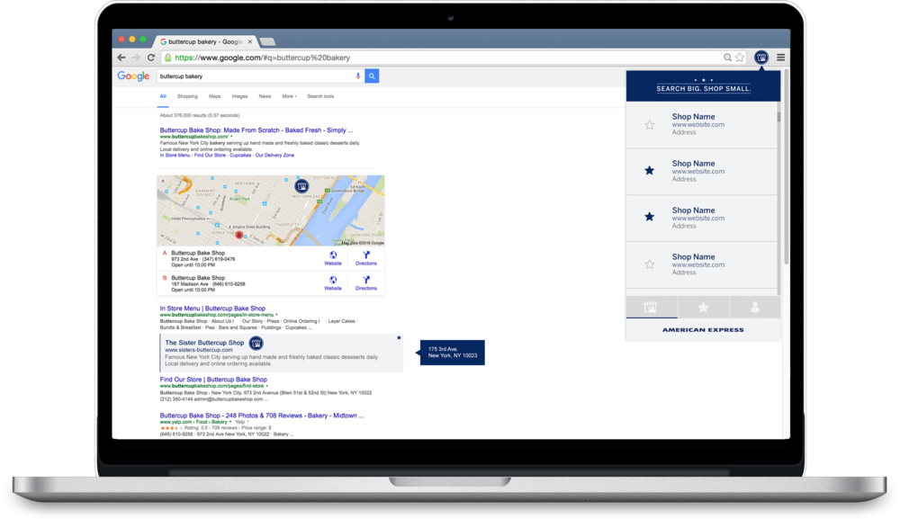This screenshot has width=900, height=519.
Task: Toggle the small star on Sister Buttercup Shop result
Action: [399, 338]
